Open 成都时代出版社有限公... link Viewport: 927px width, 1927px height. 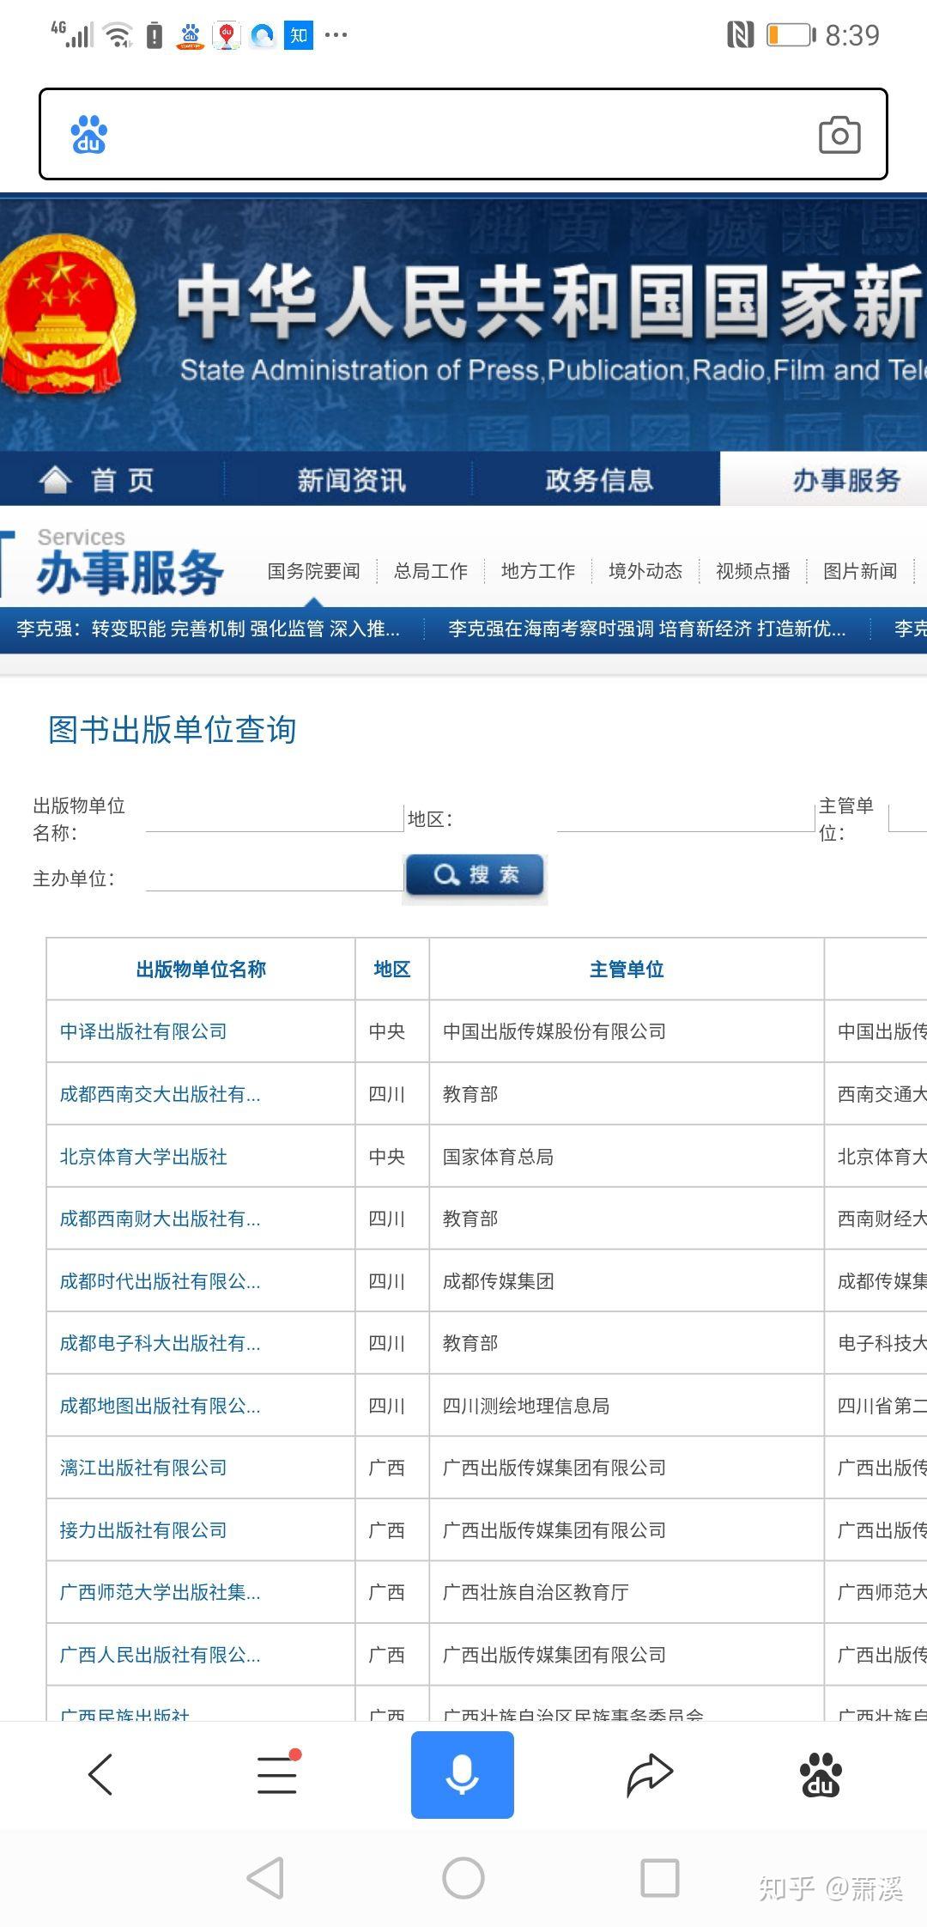(160, 1281)
